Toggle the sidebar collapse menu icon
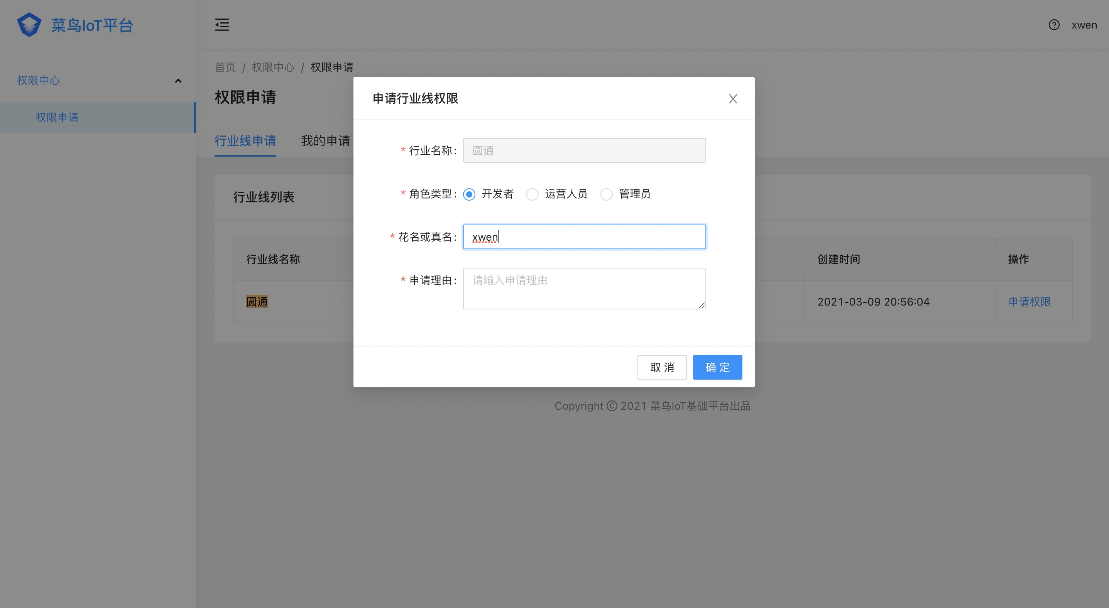The height and width of the screenshot is (608, 1109). tap(222, 25)
